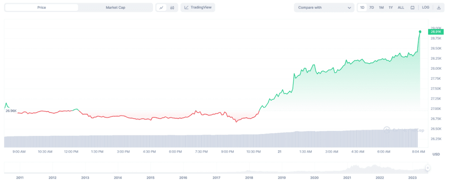
Task: Click the 26.96K opening price label
Action: click(x=11, y=111)
